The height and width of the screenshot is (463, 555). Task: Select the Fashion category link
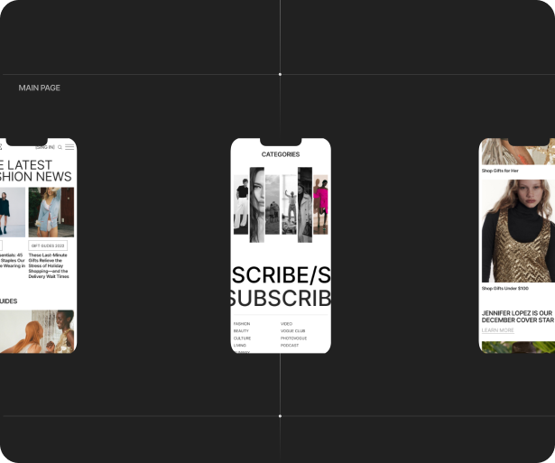click(242, 323)
